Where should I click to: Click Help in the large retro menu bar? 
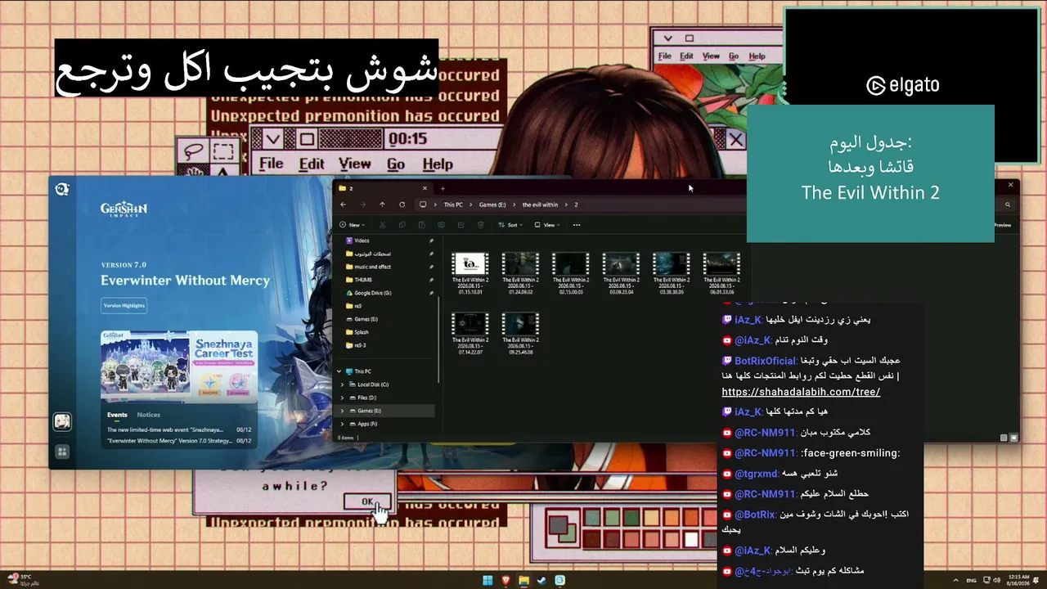point(438,164)
